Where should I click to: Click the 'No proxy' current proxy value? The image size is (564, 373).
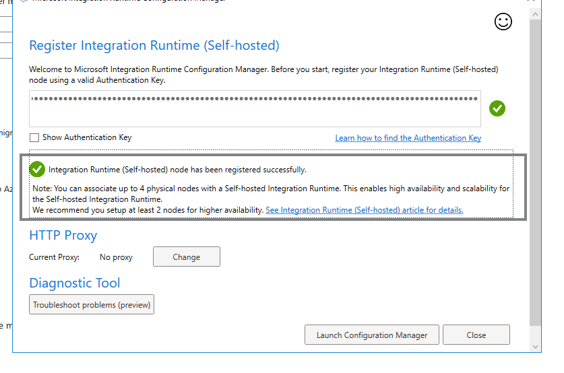pyautogui.click(x=116, y=257)
